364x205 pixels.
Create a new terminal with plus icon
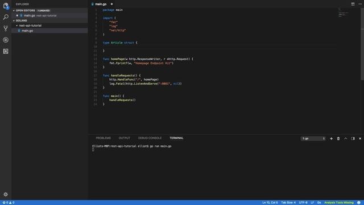click(x=331, y=138)
